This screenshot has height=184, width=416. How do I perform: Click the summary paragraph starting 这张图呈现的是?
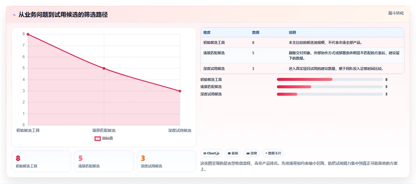tap(299, 167)
